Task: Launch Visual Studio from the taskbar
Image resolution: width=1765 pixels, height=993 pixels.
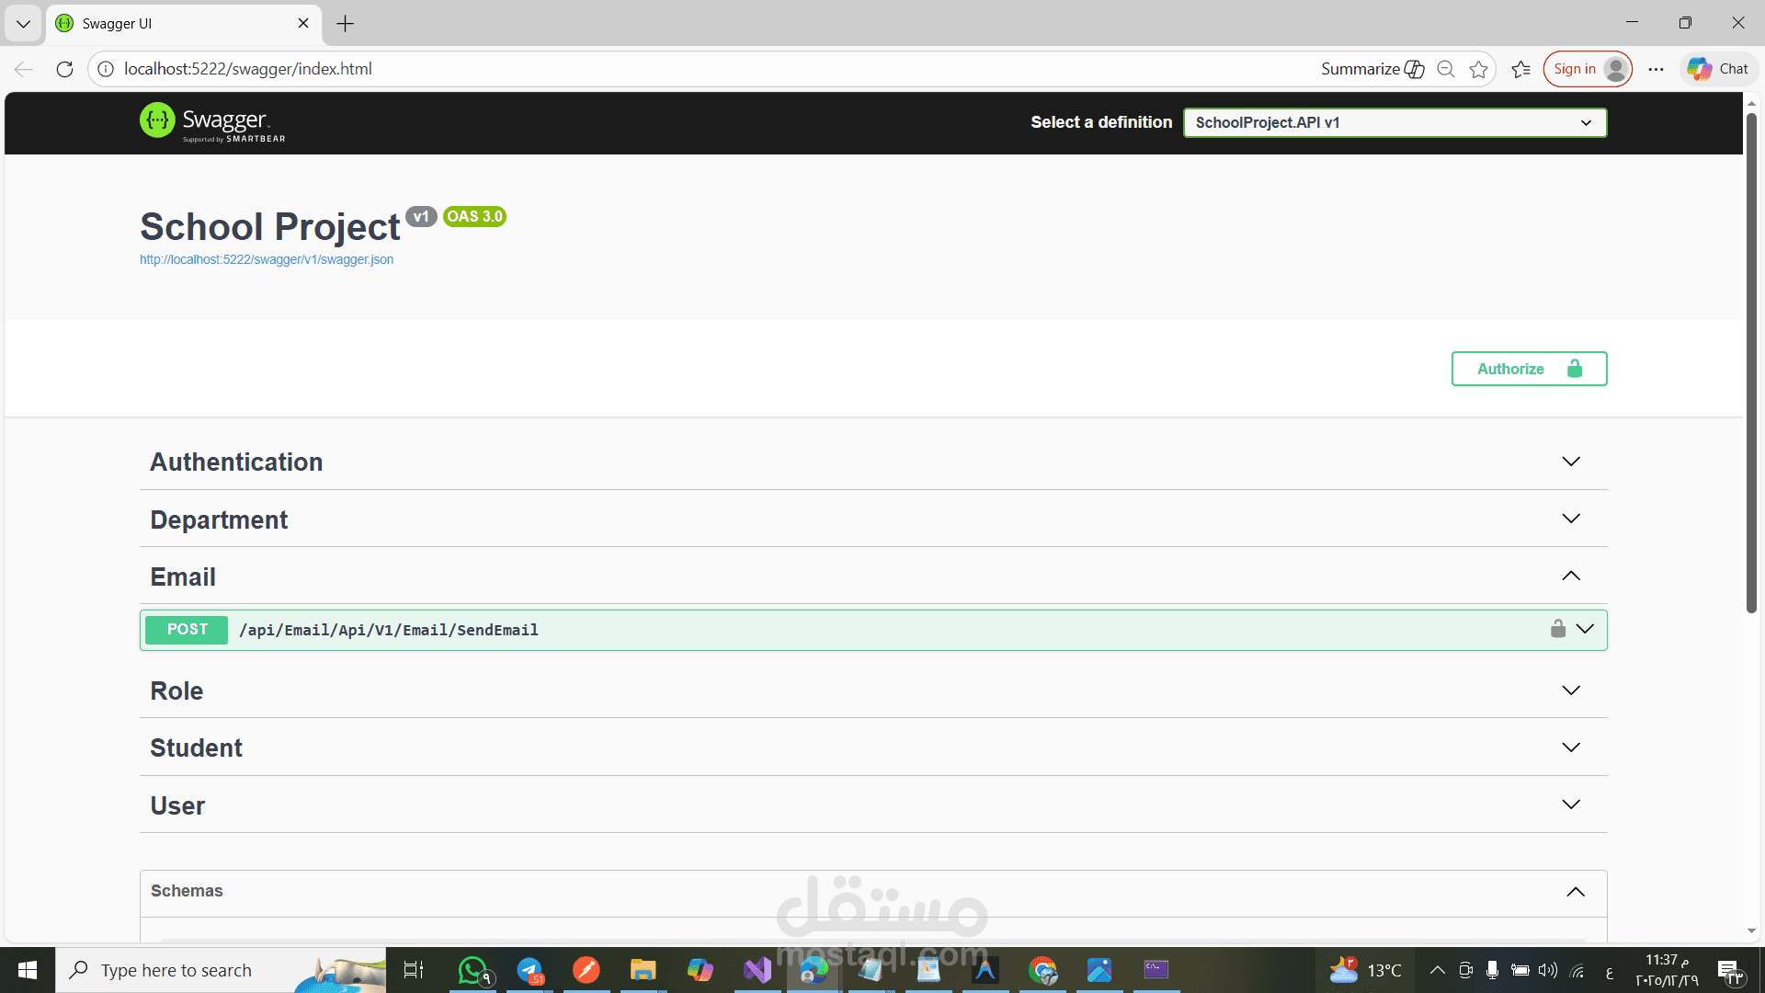Action: (x=757, y=970)
